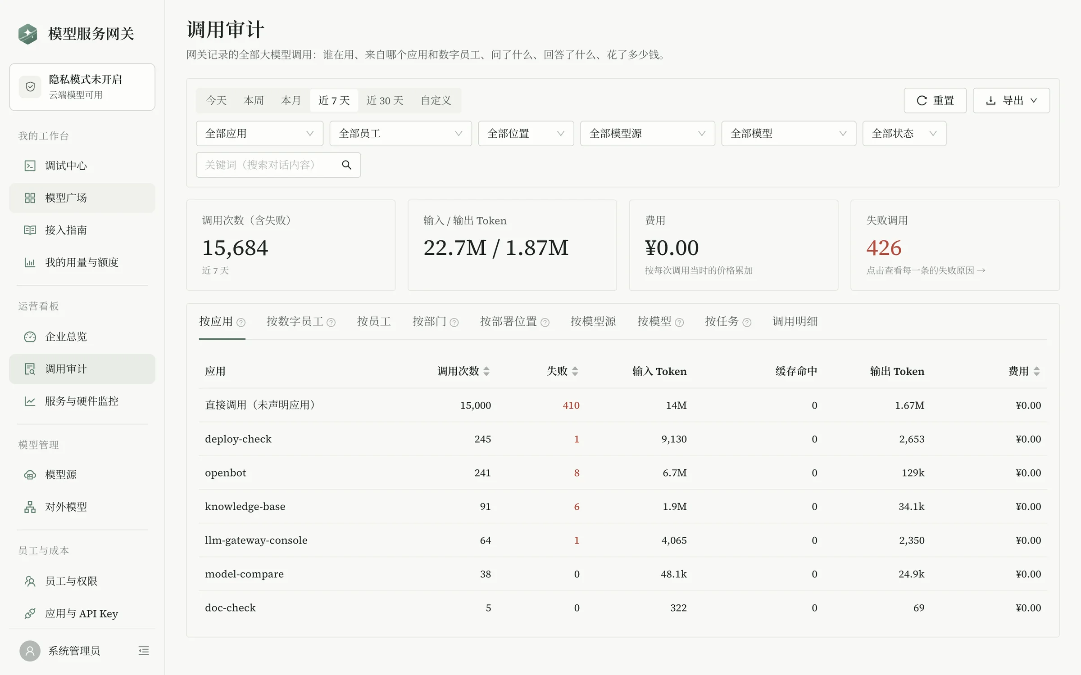Open the 全部应用 dropdown
This screenshot has width=1081, height=675.
pyautogui.click(x=259, y=134)
